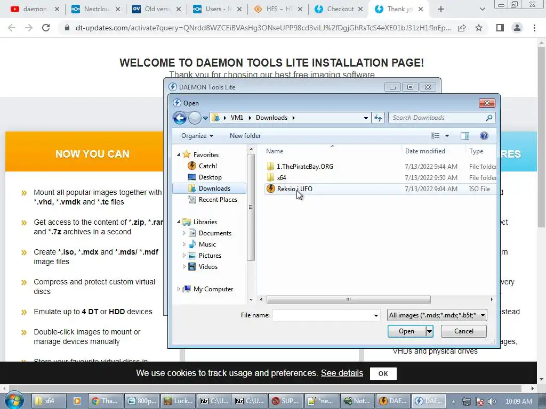Open a new Chrome tab
Screen dimensions: 546x409
[x=441, y=10]
